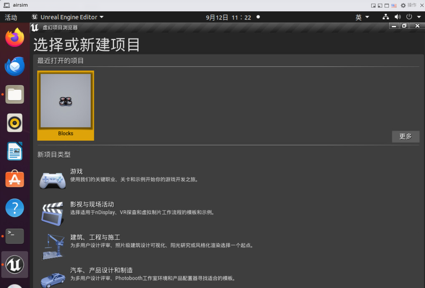
Task: Open the Unreal Engine Editor app menu
Action: 67,17
